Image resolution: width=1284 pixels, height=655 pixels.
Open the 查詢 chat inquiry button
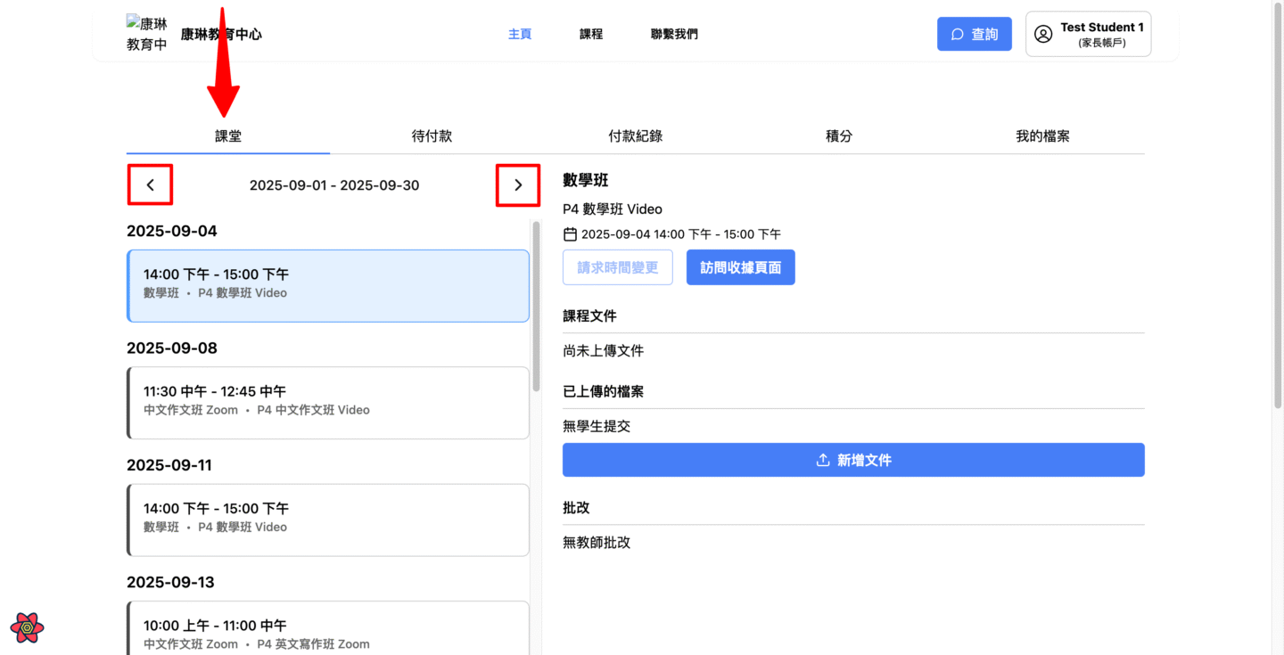coord(974,34)
